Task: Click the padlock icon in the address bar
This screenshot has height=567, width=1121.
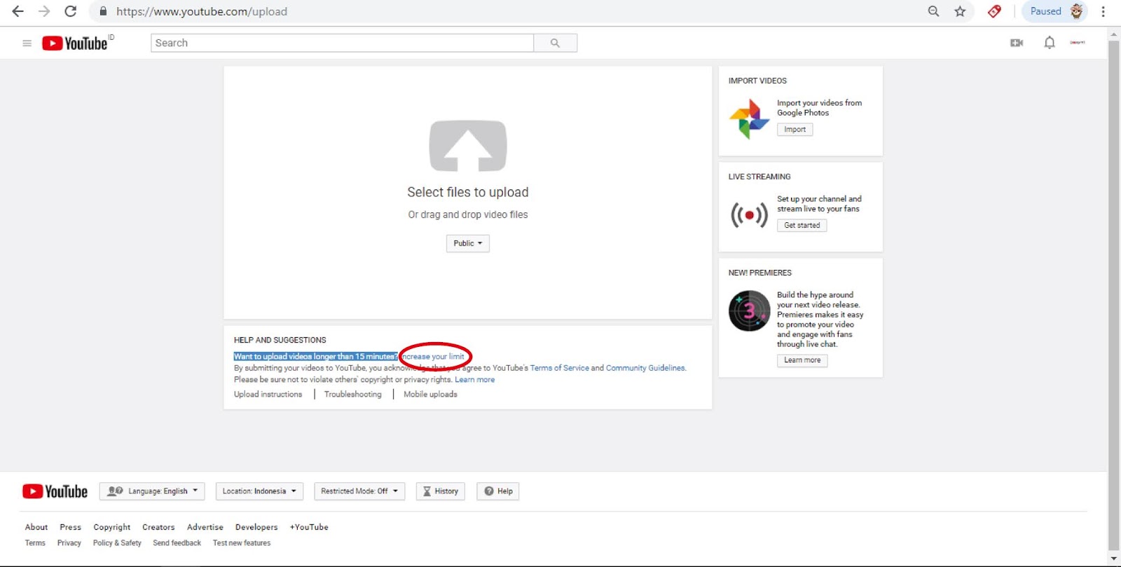Action: pos(103,12)
